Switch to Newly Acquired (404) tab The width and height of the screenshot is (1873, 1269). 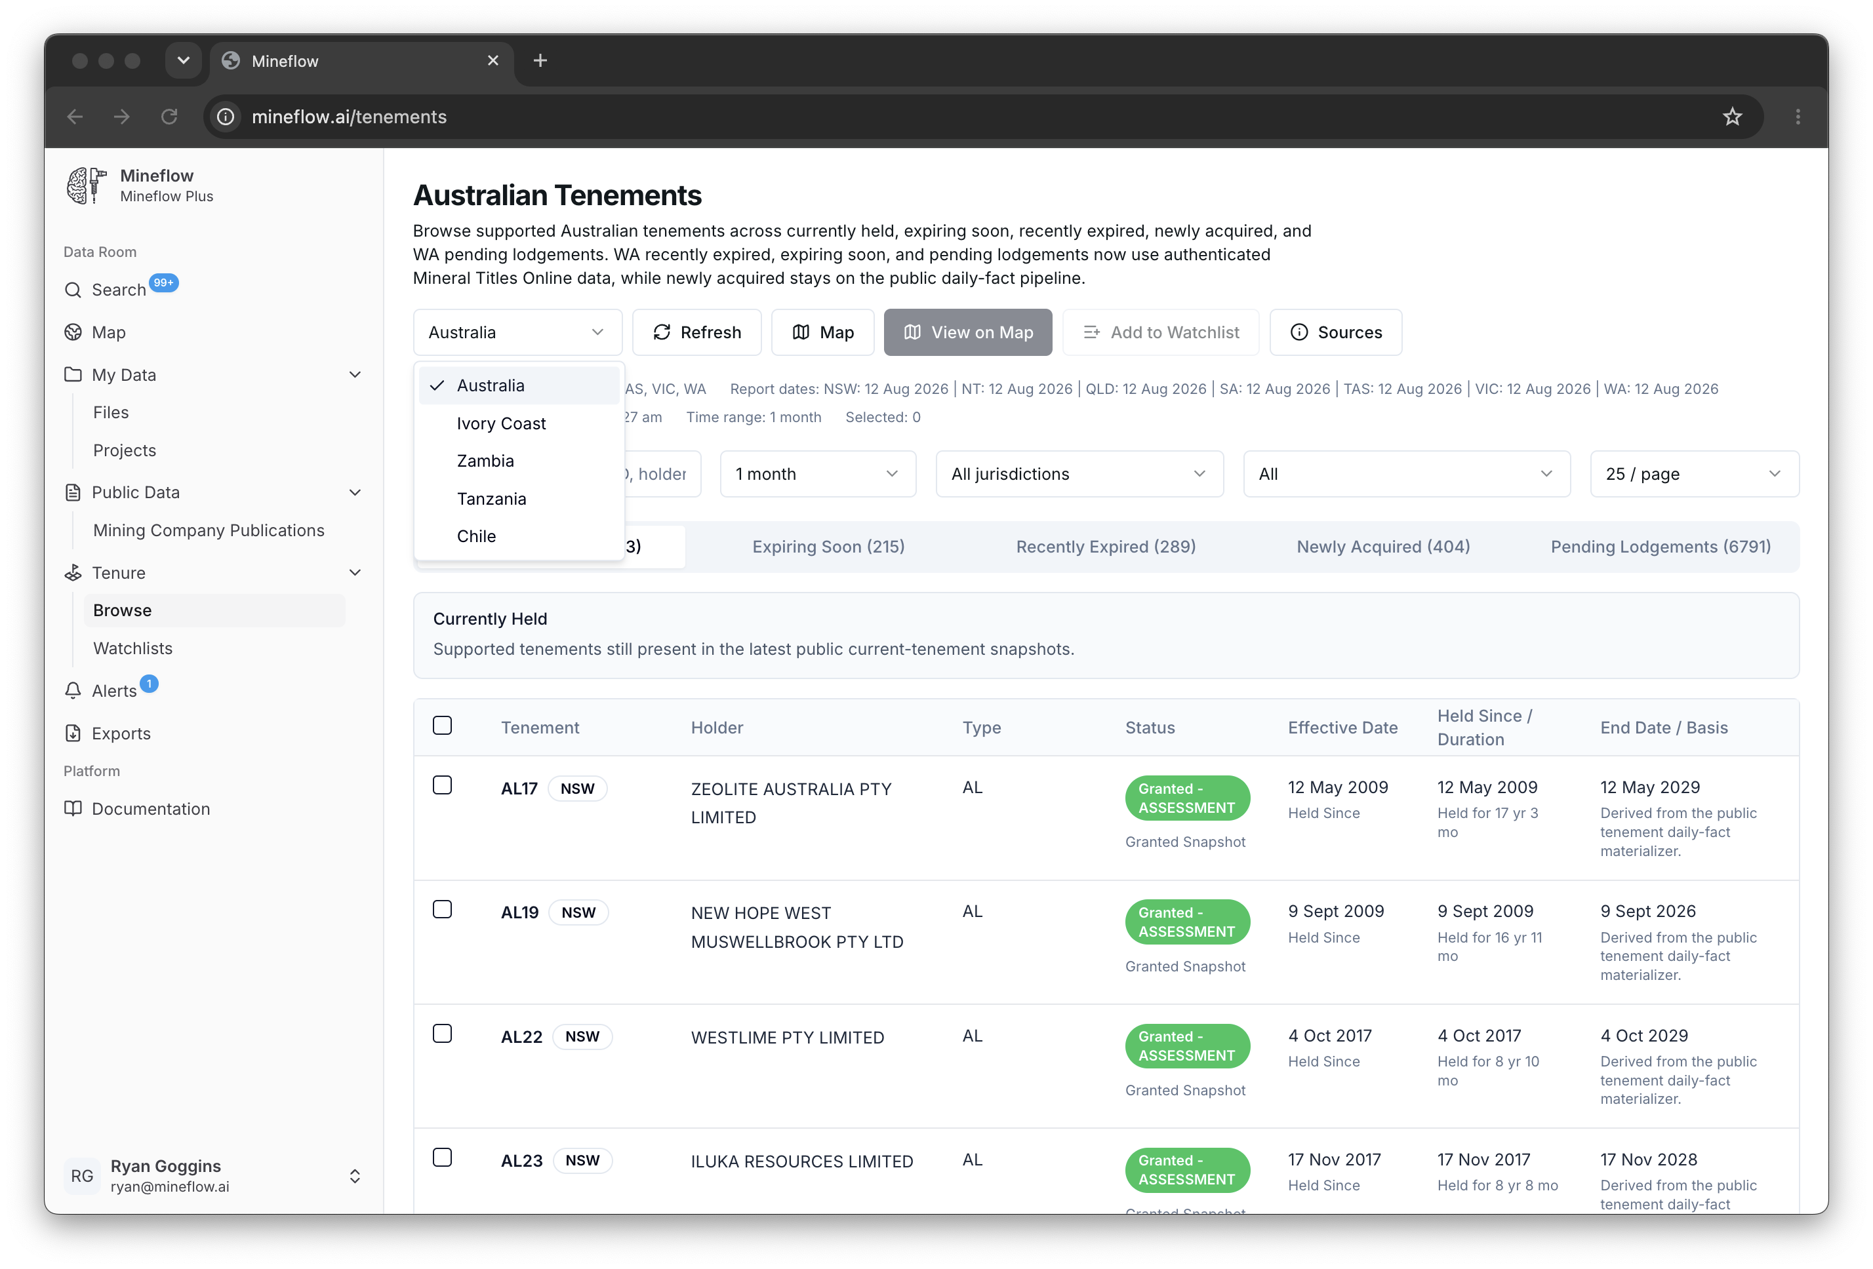pyautogui.click(x=1383, y=546)
